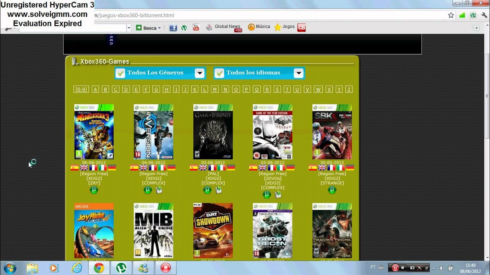Open the Facebook bookmark icon
The height and width of the screenshot is (275, 490).
173,27
